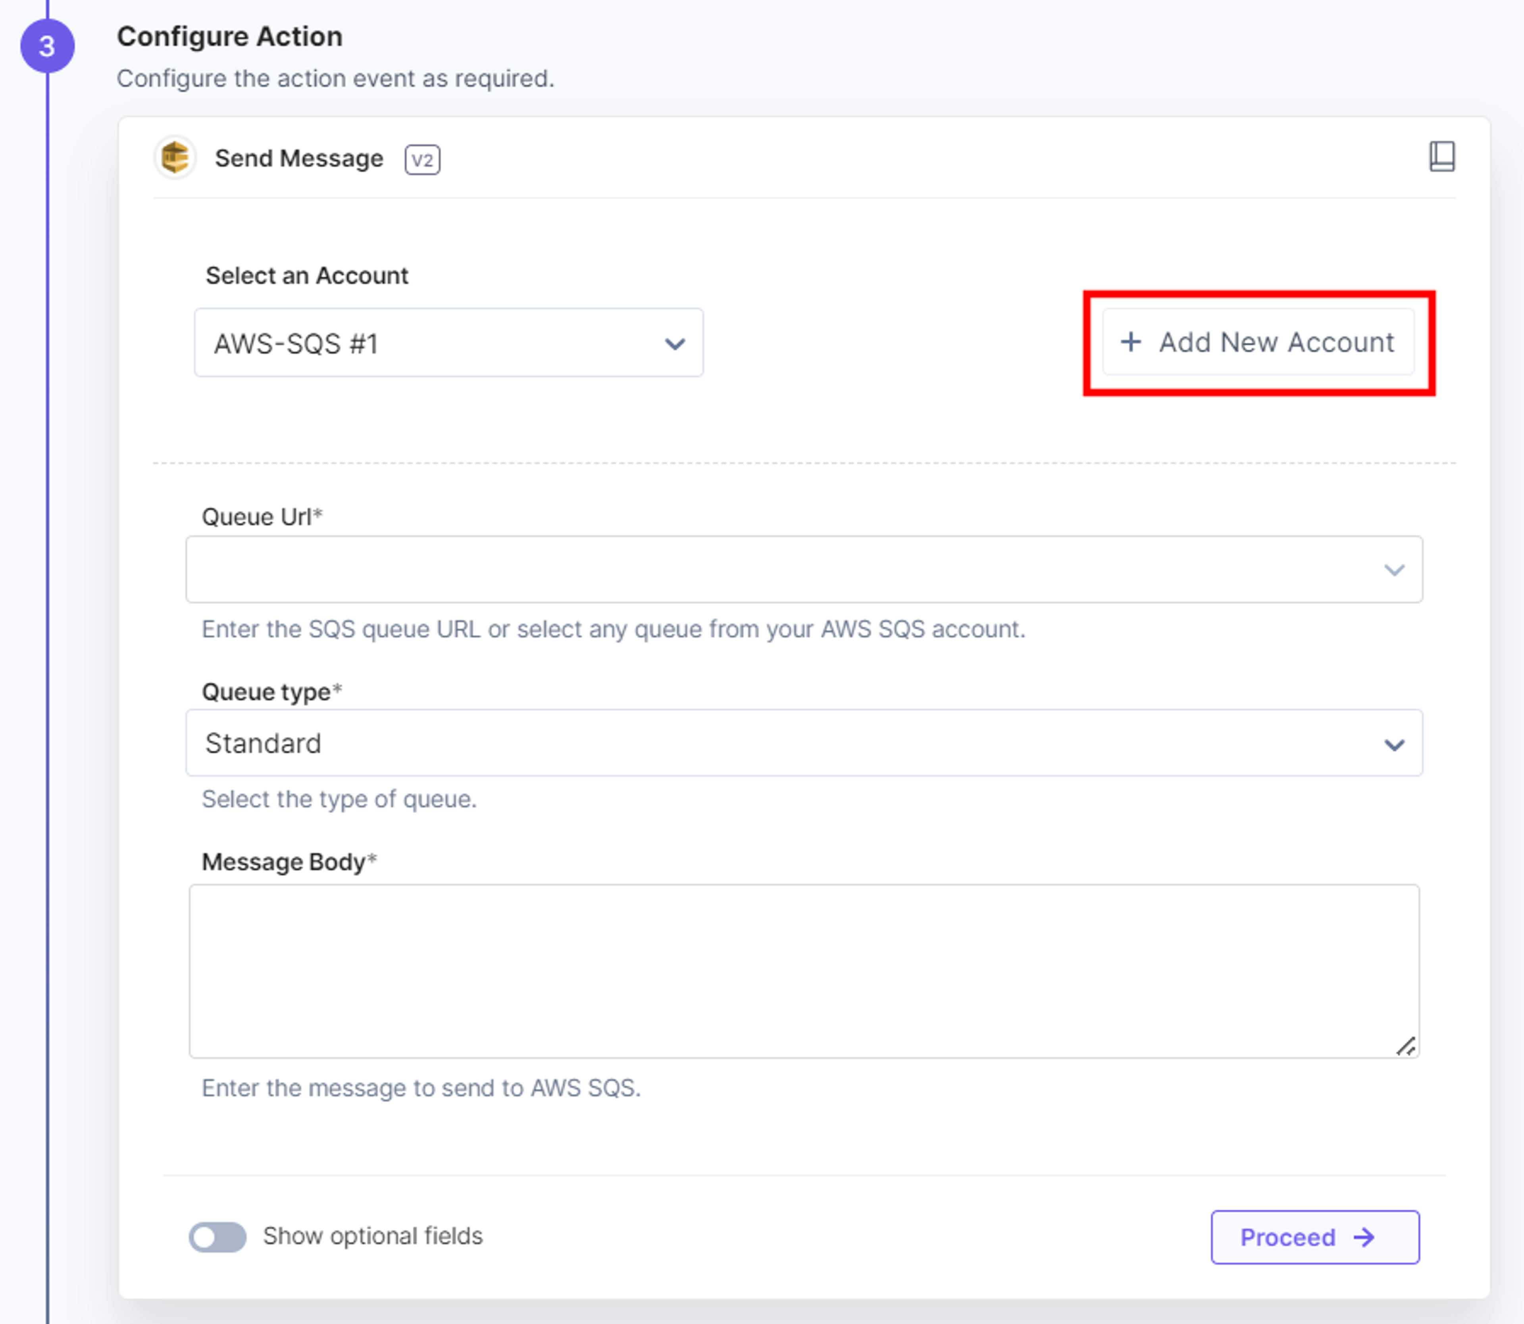The image size is (1524, 1324).
Task: Click the step 3 circle marker
Action: tap(47, 46)
